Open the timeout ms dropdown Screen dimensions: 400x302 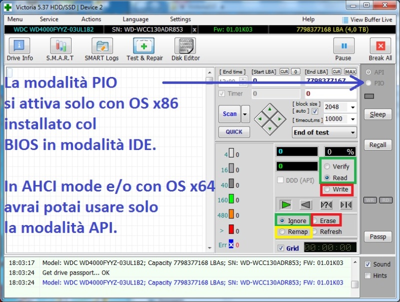353,119
